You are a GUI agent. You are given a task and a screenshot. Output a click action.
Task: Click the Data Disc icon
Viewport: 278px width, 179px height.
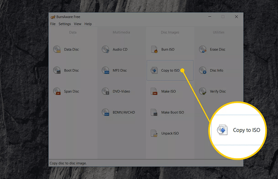point(57,49)
